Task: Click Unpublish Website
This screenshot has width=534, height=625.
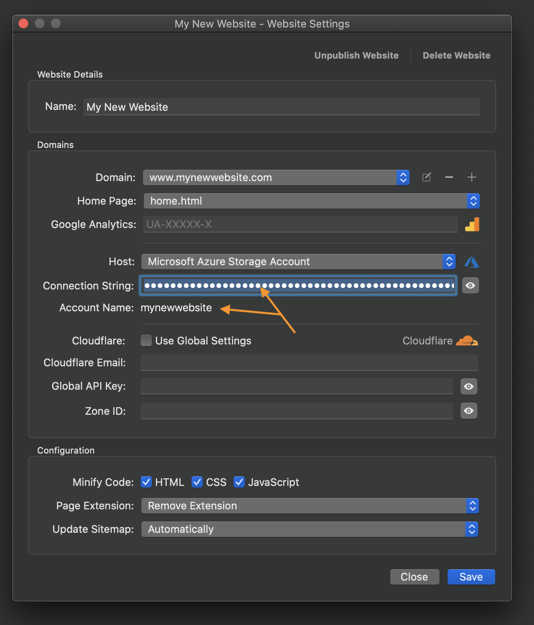Action: tap(356, 55)
